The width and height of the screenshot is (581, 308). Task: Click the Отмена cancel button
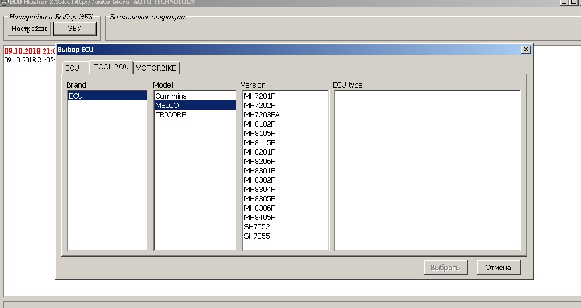(x=498, y=267)
